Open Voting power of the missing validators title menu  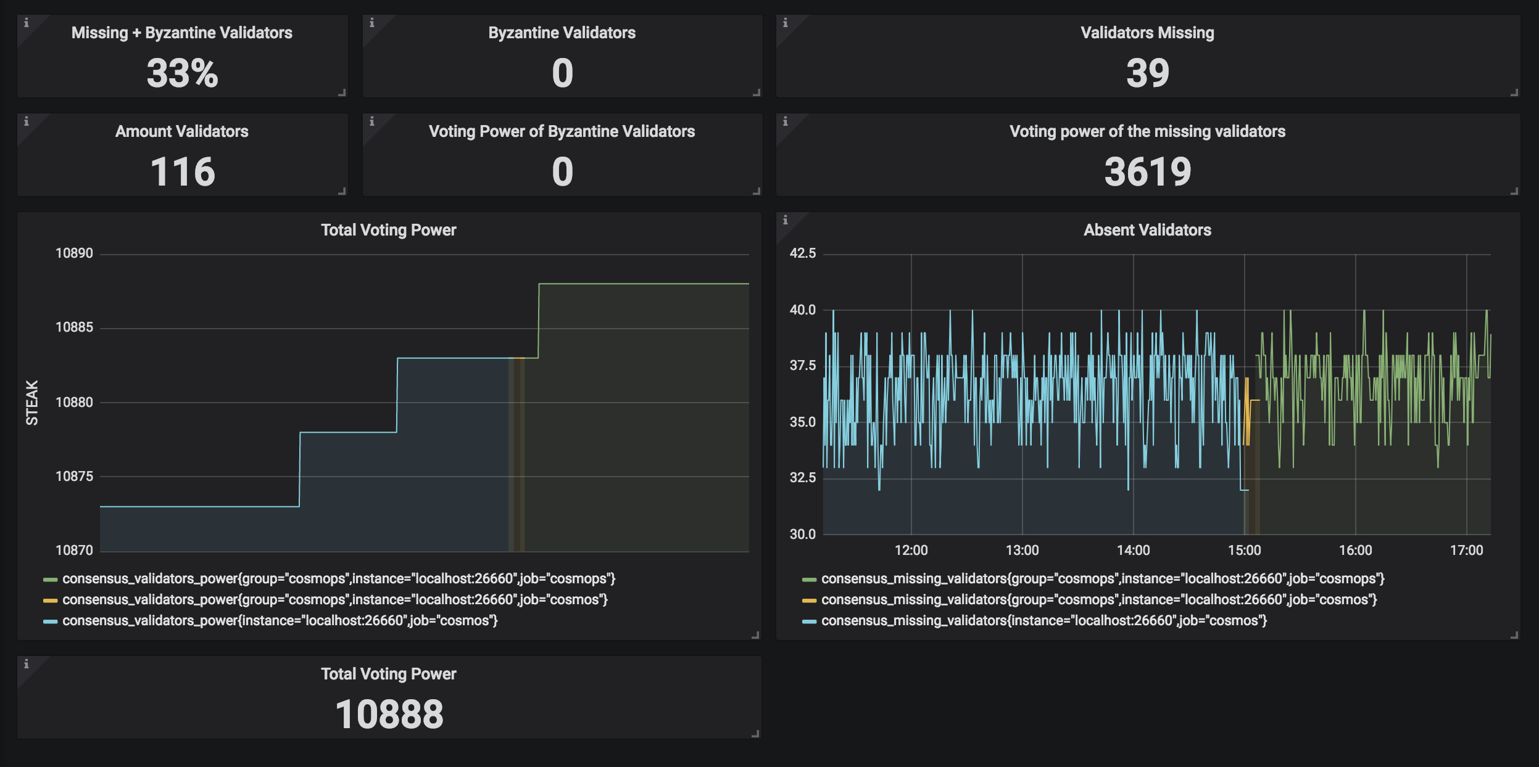coord(1147,131)
